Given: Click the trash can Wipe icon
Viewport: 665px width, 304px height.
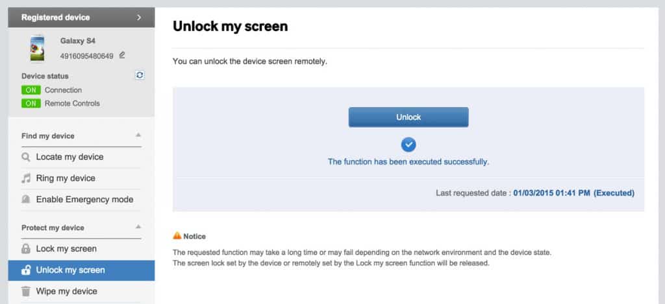Looking at the screenshot, I should (x=26, y=291).
